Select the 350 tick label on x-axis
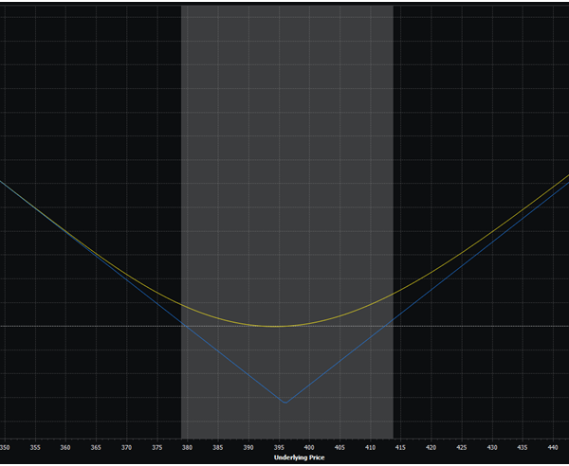 (5, 446)
